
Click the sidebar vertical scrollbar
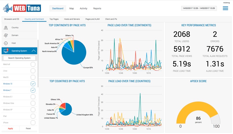point(38,63)
